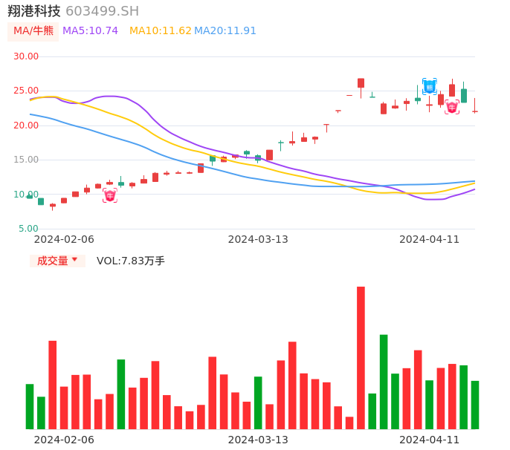Click the MA10:11.62 legend label
The image size is (510, 450).
click(x=161, y=31)
